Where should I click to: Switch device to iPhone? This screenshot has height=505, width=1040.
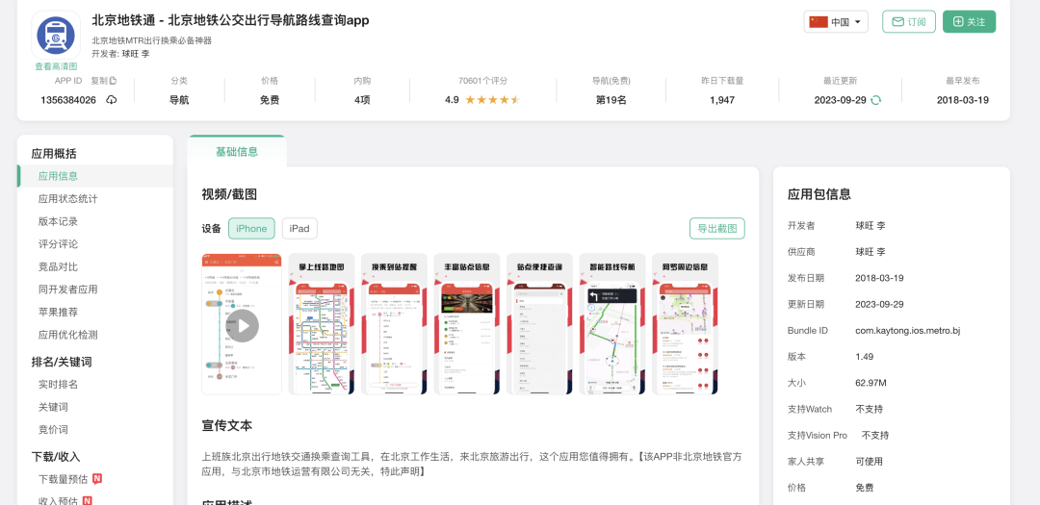click(251, 229)
